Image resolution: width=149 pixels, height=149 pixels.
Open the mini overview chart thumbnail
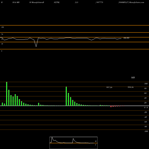click(74, 143)
